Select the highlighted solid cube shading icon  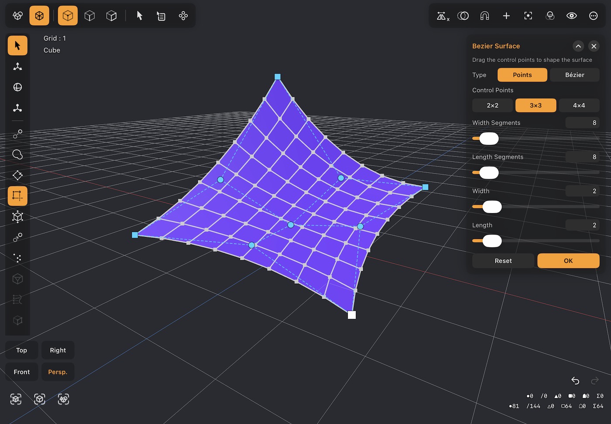[68, 16]
